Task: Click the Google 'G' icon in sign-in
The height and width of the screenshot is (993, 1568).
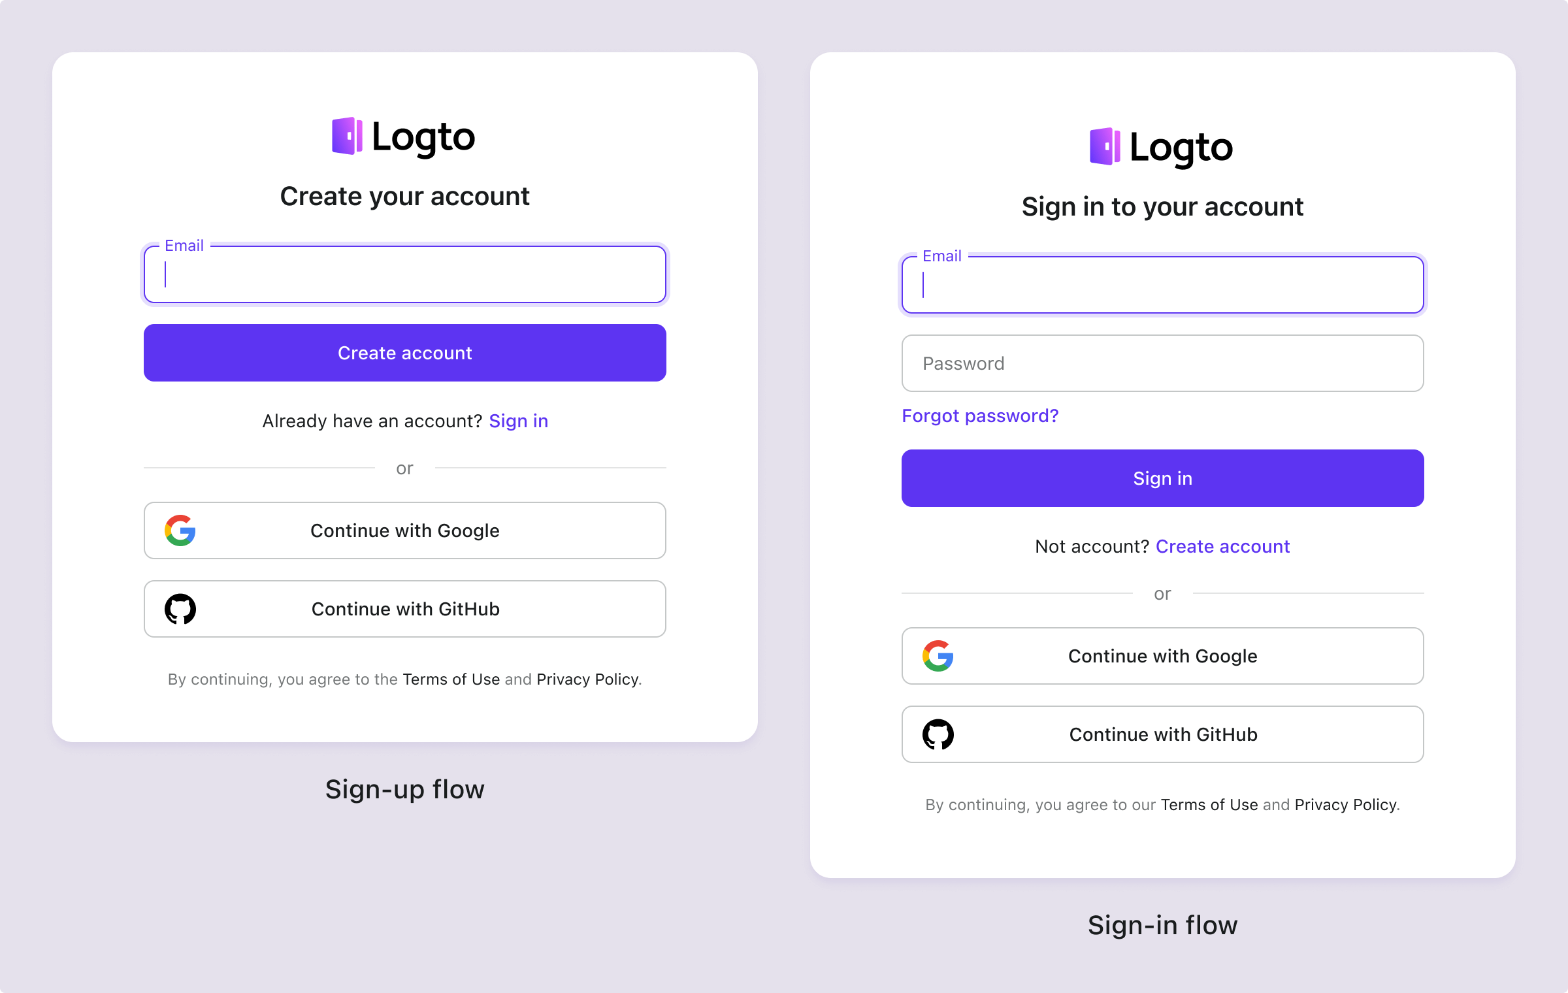Action: pos(938,656)
